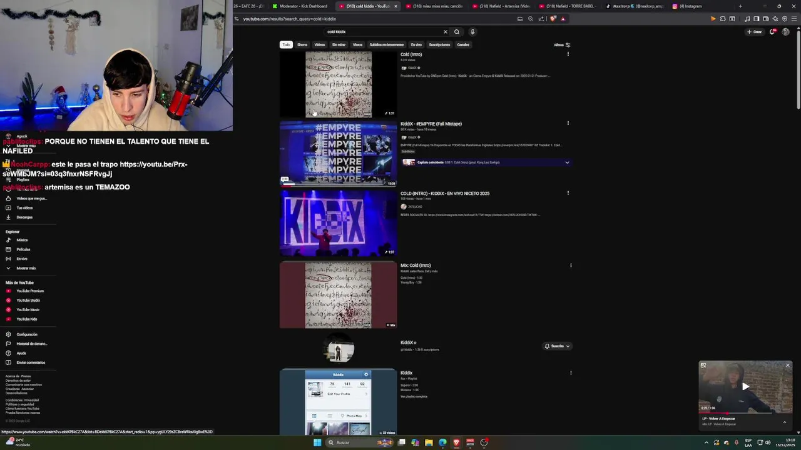Open more options for the EN VIVO NICETO result

pyautogui.click(x=568, y=192)
